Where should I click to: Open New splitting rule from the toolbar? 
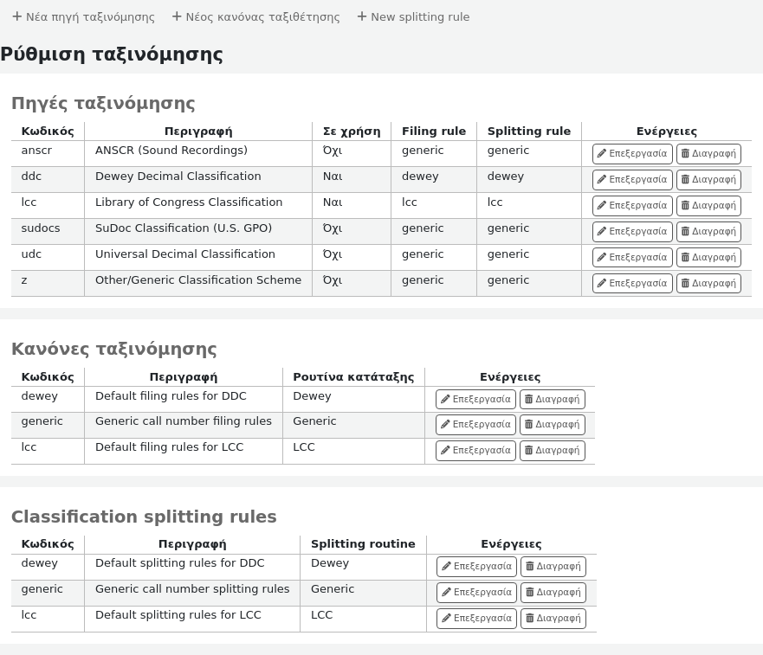413,16
